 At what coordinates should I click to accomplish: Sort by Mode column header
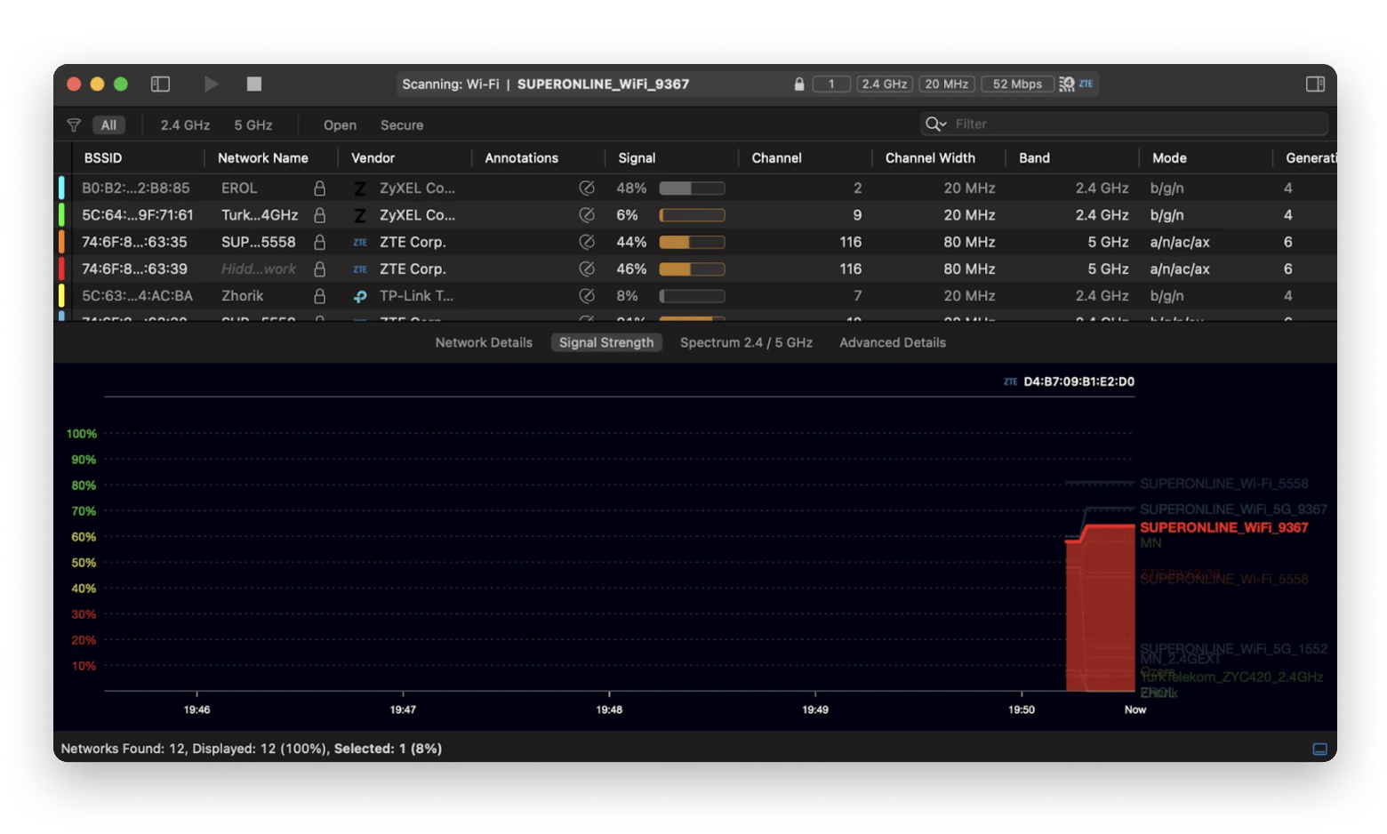(1169, 157)
